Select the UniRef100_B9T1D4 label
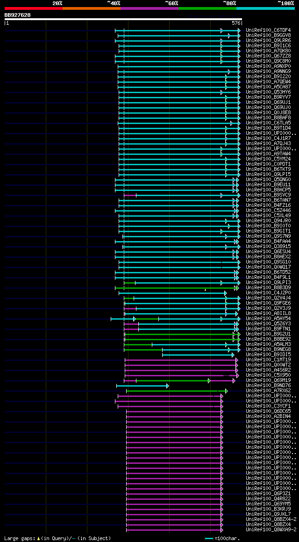The image size is (299, 542). (268, 128)
